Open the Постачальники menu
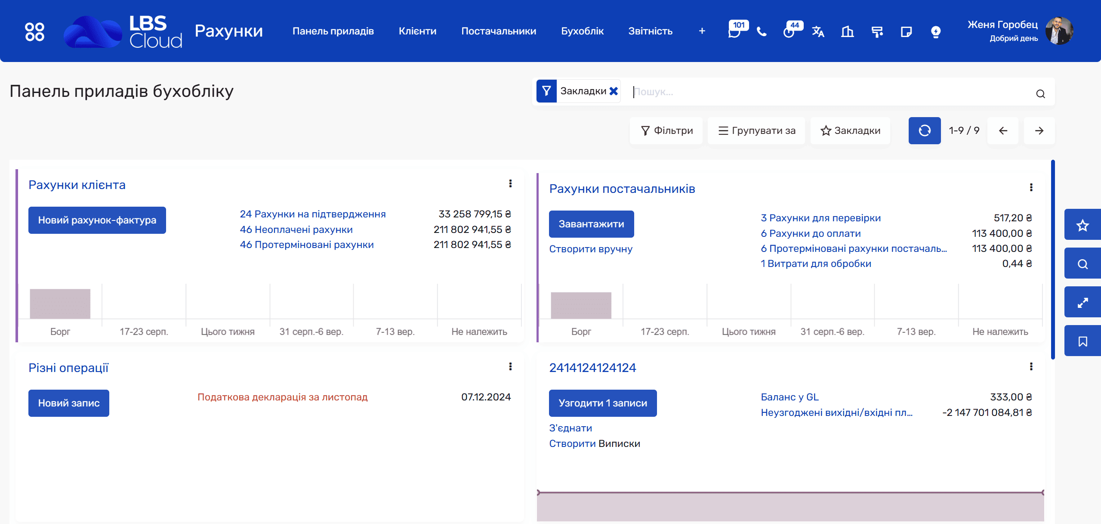 coord(499,31)
